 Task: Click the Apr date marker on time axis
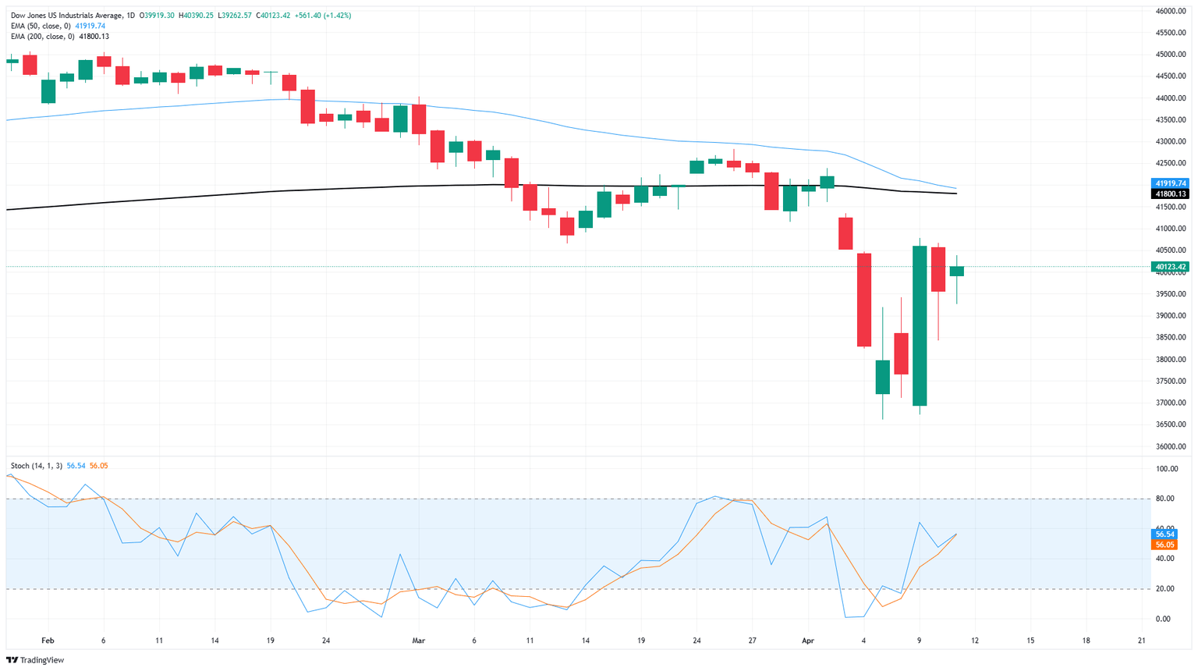pyautogui.click(x=808, y=641)
